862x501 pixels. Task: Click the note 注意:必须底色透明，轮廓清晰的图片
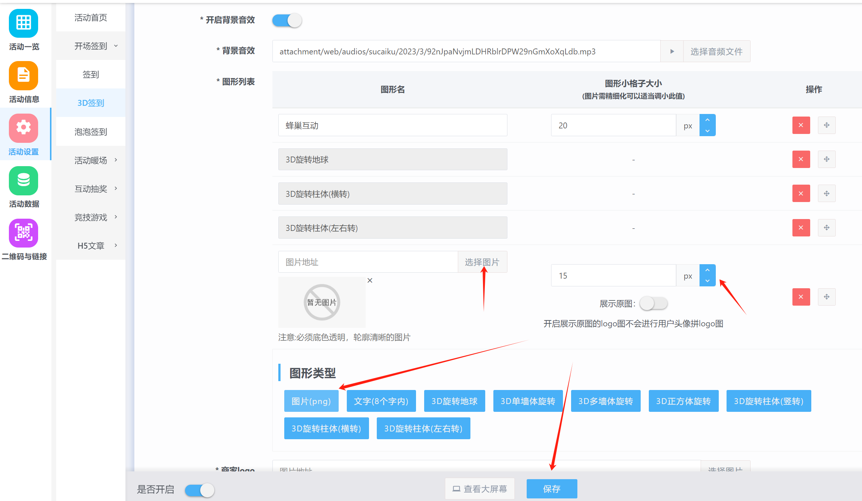[344, 337]
